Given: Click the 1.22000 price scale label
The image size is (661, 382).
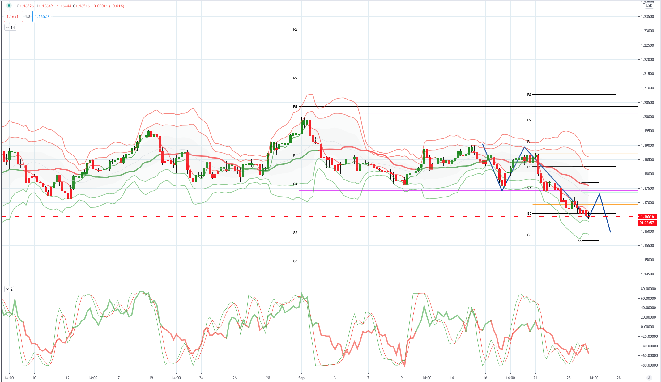Looking at the screenshot, I should pyautogui.click(x=647, y=60).
